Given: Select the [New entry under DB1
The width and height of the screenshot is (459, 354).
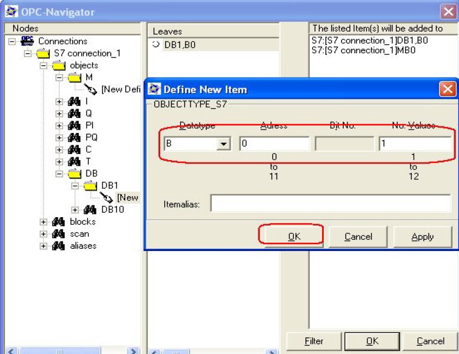Looking at the screenshot, I should pyautogui.click(x=127, y=197).
